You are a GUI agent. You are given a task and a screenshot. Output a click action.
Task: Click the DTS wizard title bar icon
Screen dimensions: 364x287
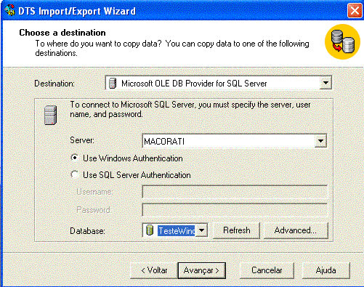click(x=9, y=11)
